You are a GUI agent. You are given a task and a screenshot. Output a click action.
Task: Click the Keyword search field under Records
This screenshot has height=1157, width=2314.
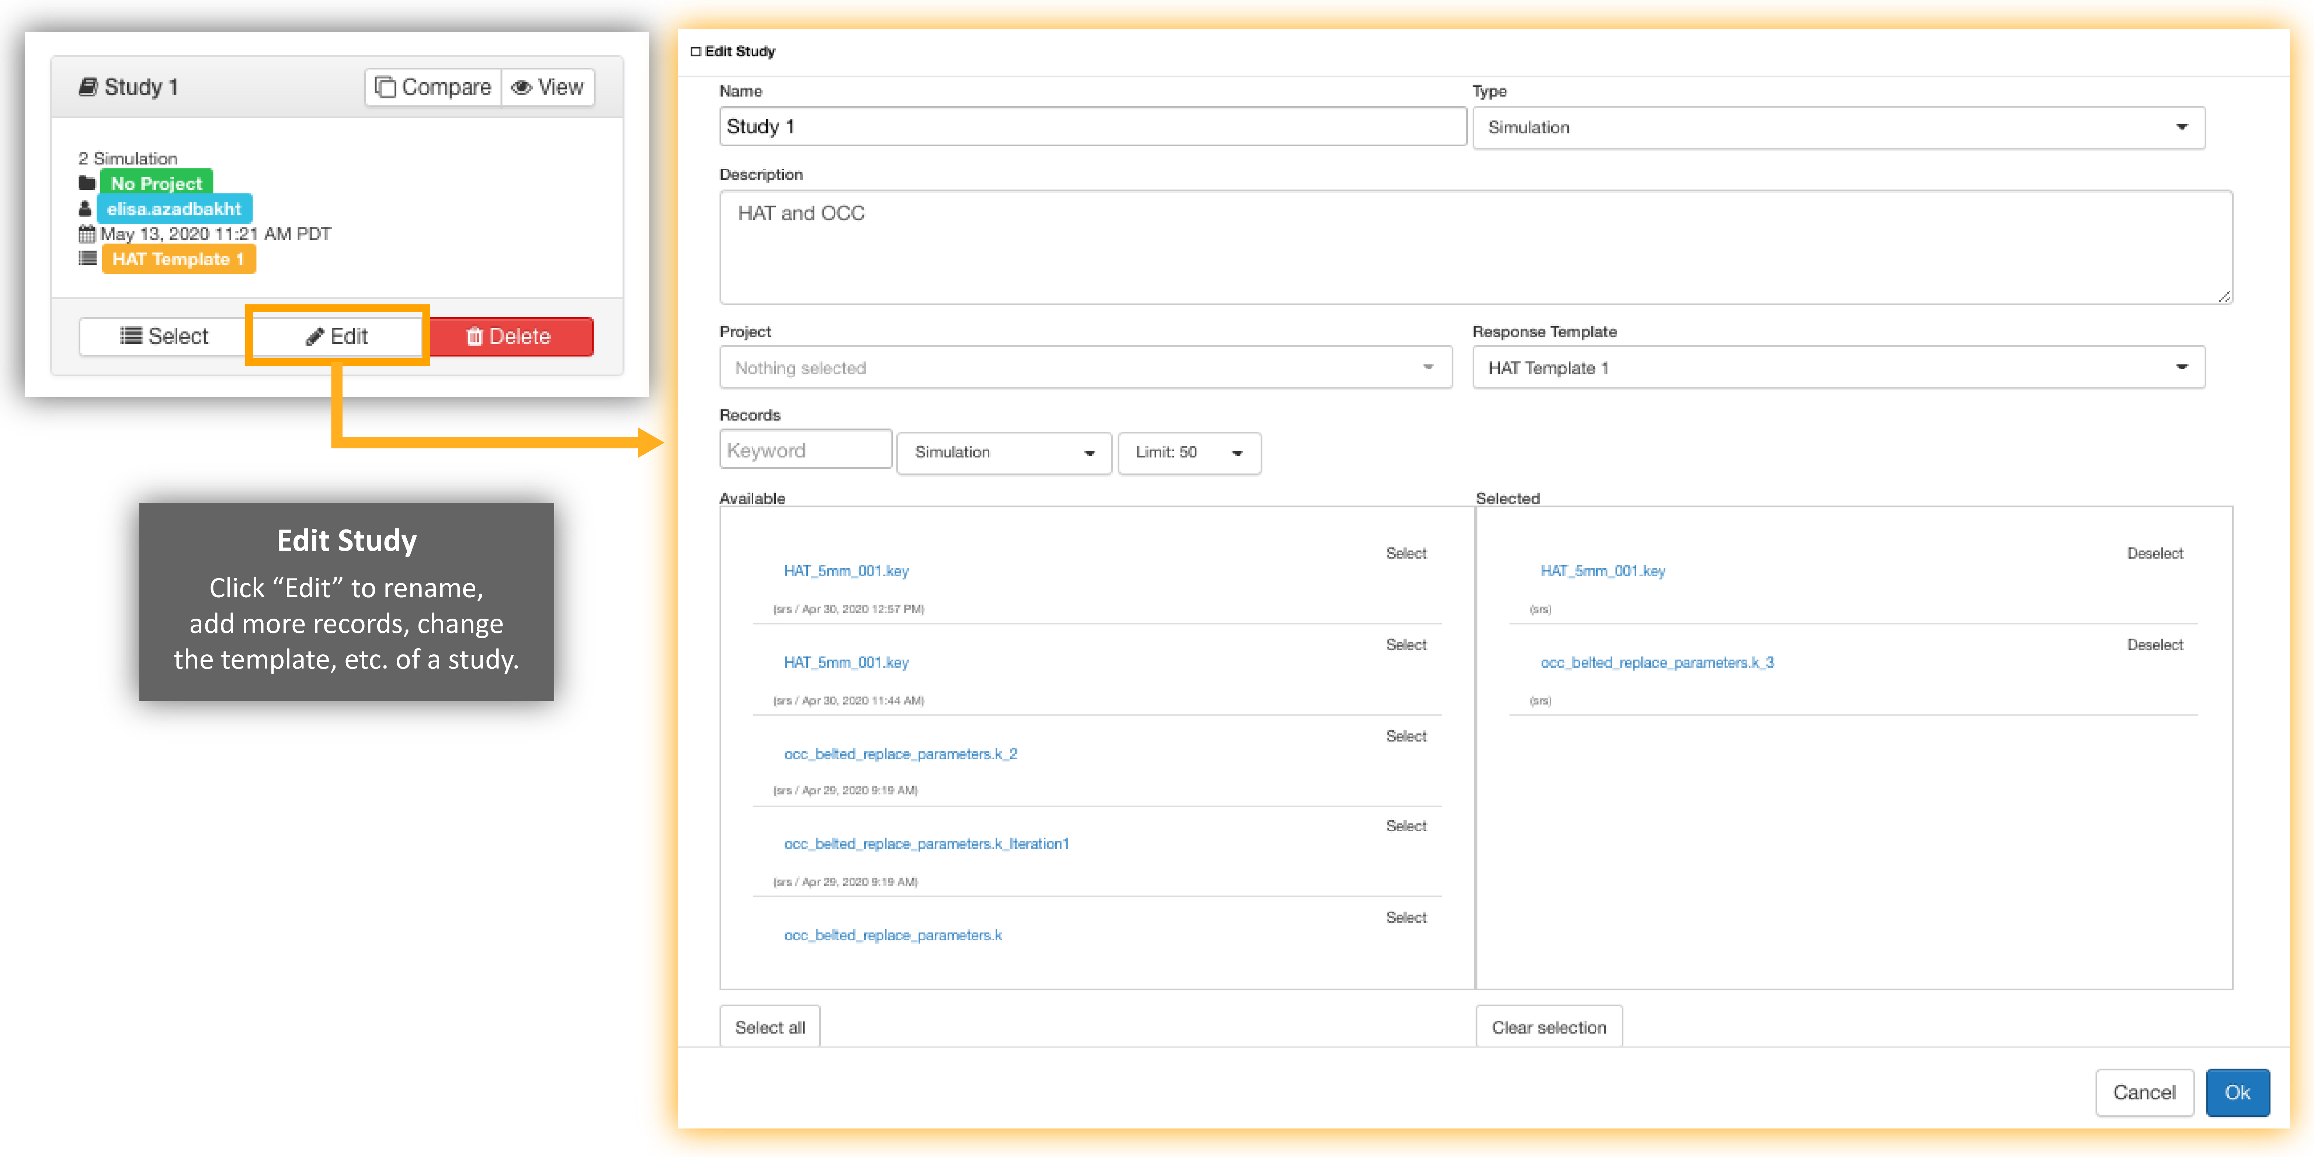tap(805, 450)
